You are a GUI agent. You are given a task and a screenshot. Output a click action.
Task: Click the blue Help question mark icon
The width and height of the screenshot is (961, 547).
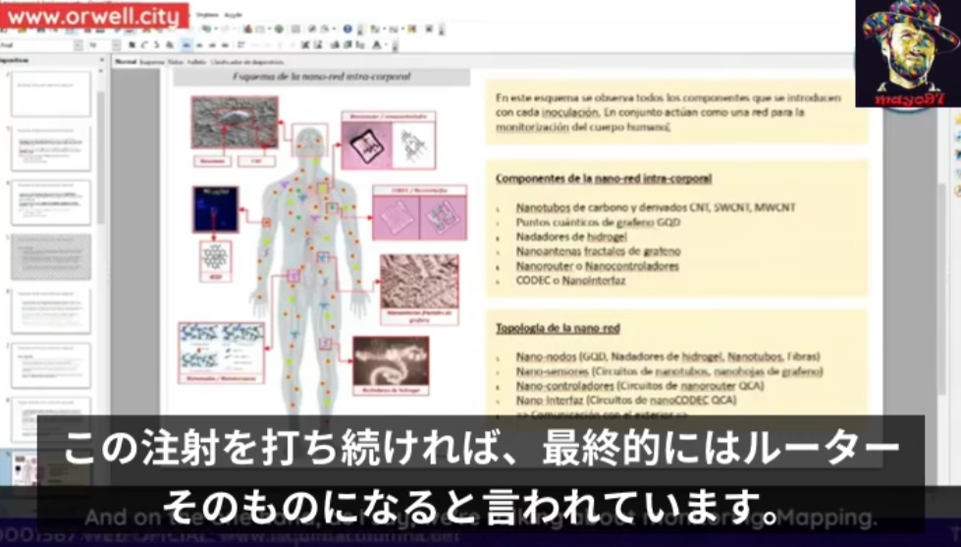(347, 28)
